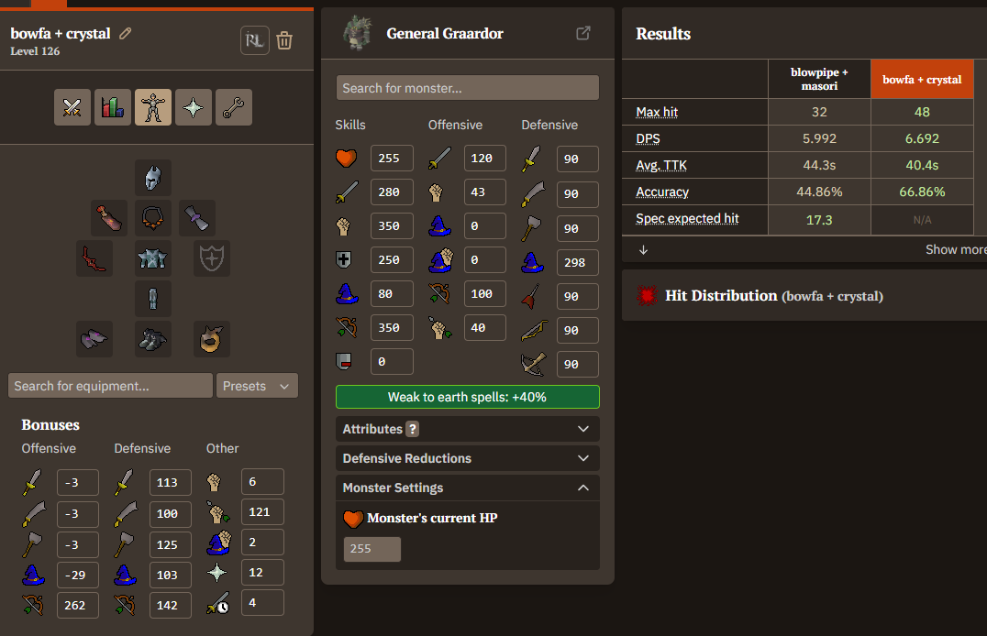Expand the Defensive Reductions section
Image resolution: width=987 pixels, height=636 pixels.
(468, 458)
